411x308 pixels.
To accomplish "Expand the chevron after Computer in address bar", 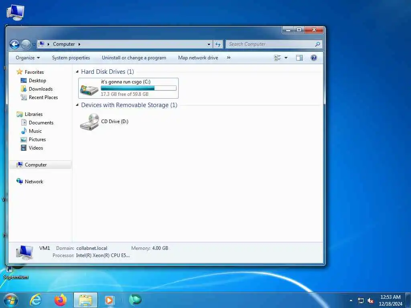I will point(79,44).
